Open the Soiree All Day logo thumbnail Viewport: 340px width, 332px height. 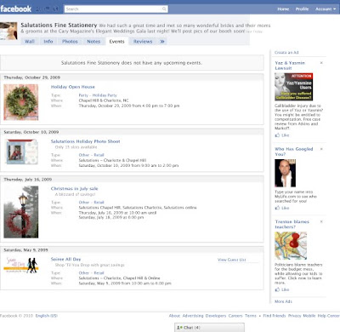pyautogui.click(x=21, y=265)
